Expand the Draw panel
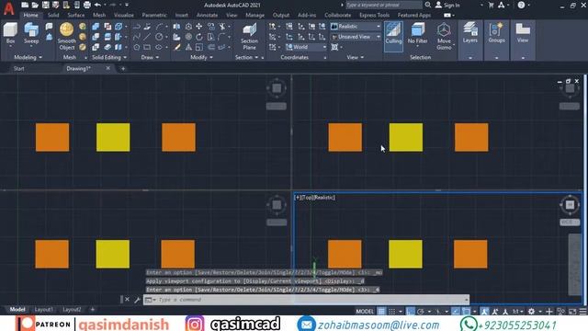The height and width of the screenshot is (331, 588). 150,57
